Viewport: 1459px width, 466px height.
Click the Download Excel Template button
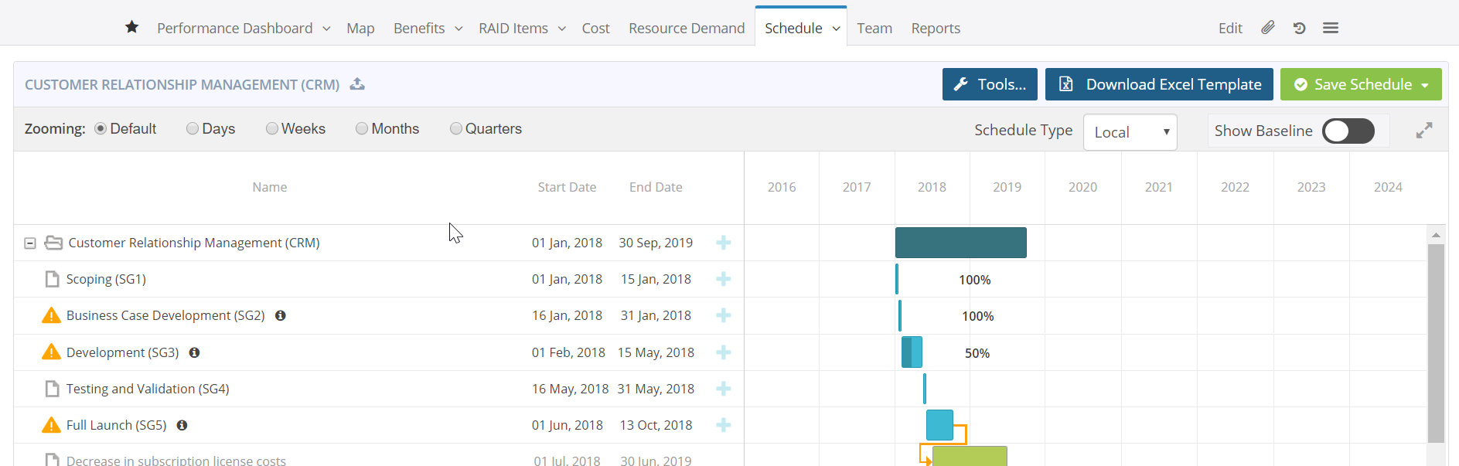1158,84
